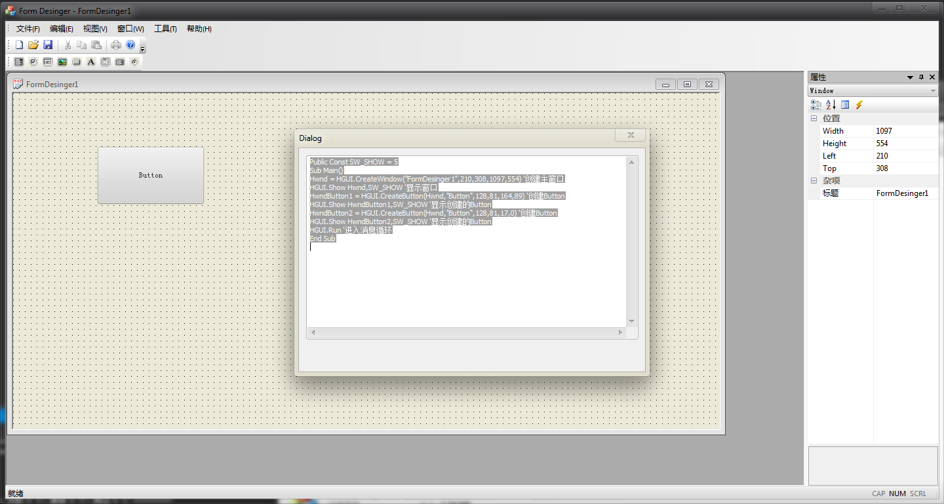Screen dimensions: 944x504
Task: Print using the printer icon
Action: point(116,45)
